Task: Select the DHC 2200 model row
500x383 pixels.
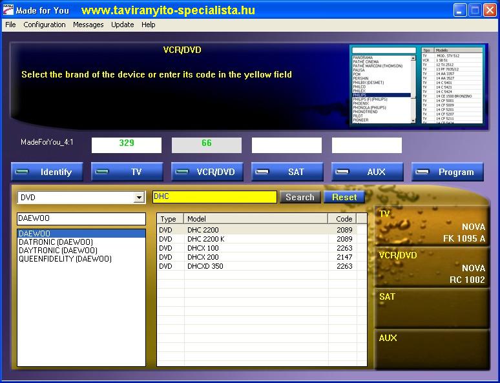Action: 257,230
